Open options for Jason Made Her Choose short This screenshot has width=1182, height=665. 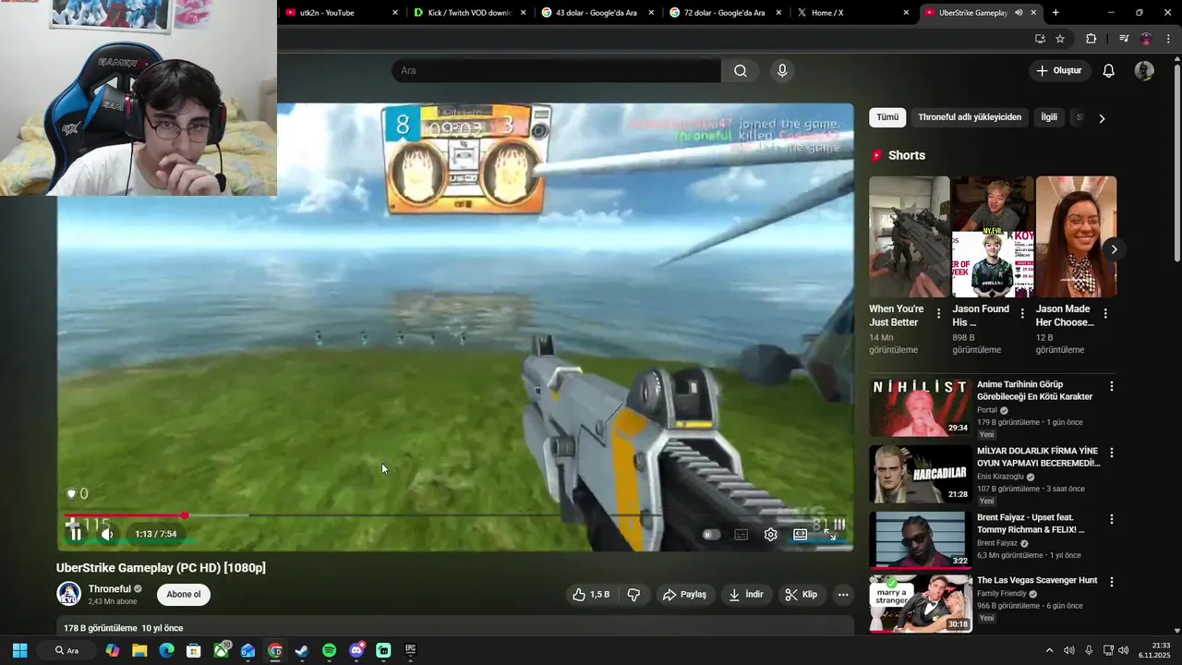pyautogui.click(x=1105, y=314)
